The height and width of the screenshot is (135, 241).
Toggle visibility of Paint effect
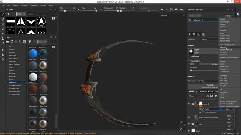point(200,109)
